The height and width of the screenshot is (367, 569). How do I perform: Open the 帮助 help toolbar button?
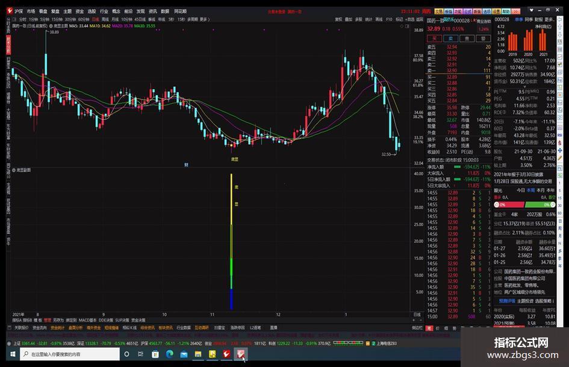pyautogui.click(x=506, y=11)
